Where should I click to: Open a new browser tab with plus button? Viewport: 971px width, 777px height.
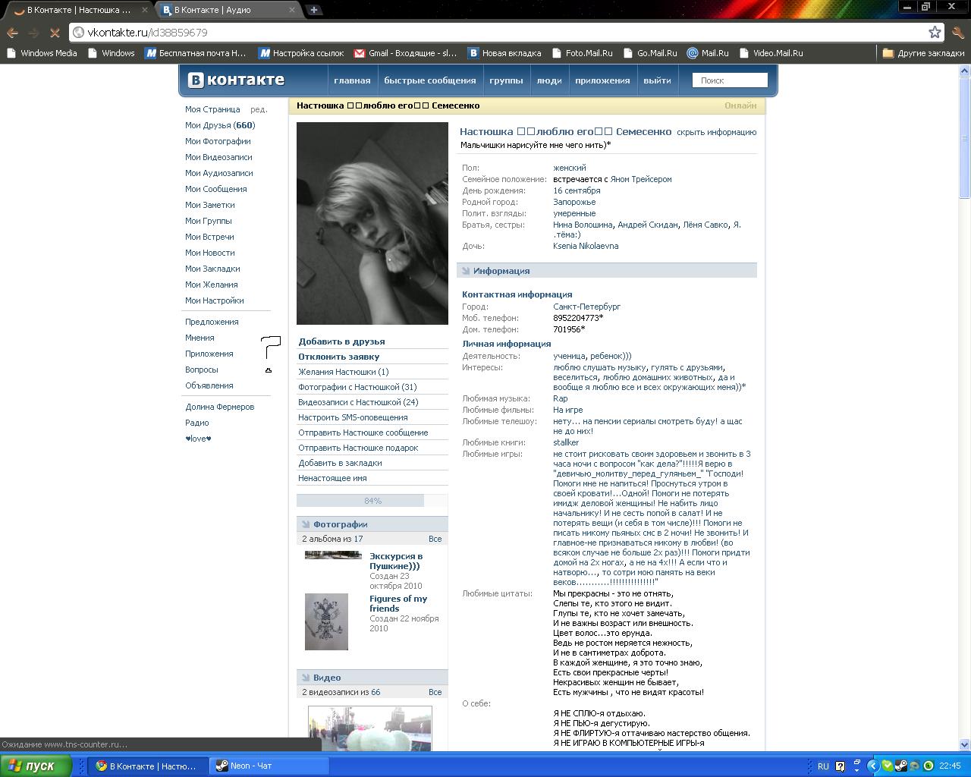pos(314,10)
